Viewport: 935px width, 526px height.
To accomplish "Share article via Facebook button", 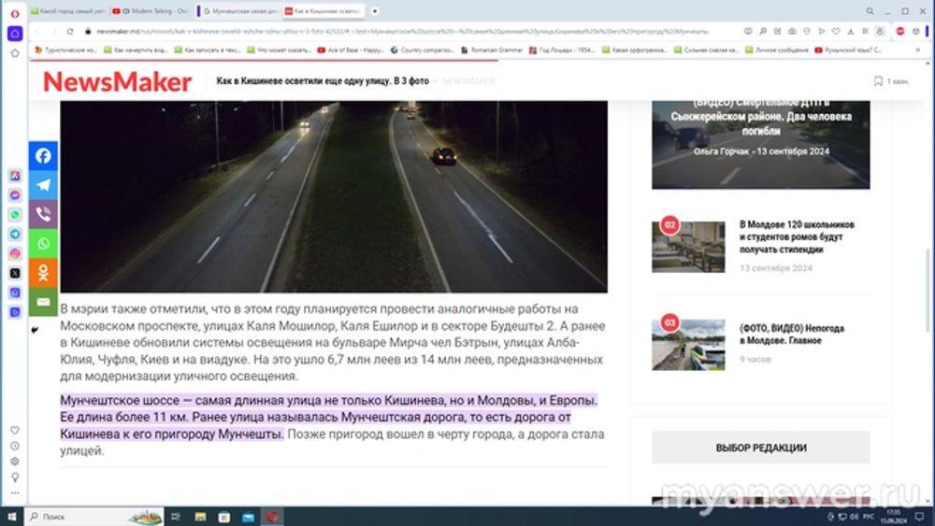I will pos(43,156).
